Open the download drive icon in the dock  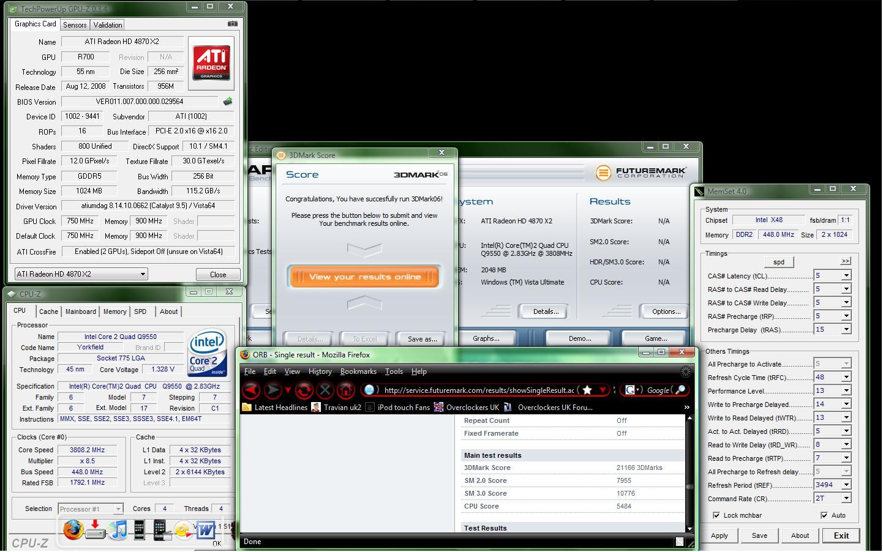click(x=96, y=529)
